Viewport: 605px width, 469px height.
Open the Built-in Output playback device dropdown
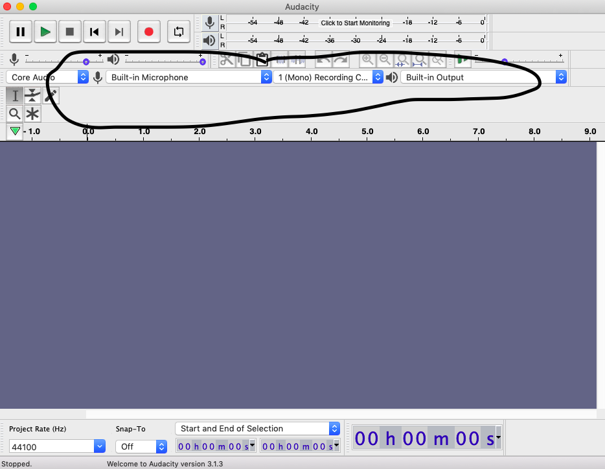[x=483, y=77]
